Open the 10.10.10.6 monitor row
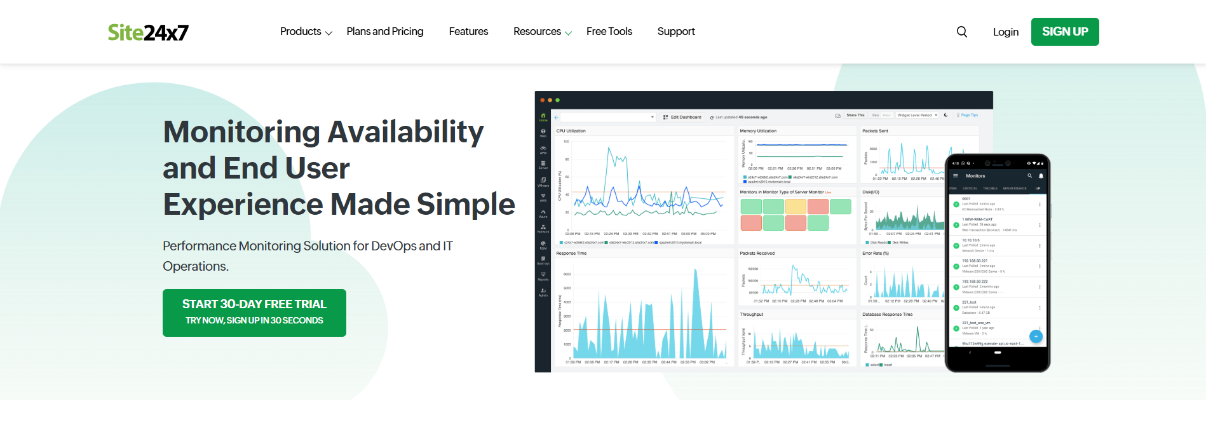This screenshot has height=448, width=1206. click(997, 245)
